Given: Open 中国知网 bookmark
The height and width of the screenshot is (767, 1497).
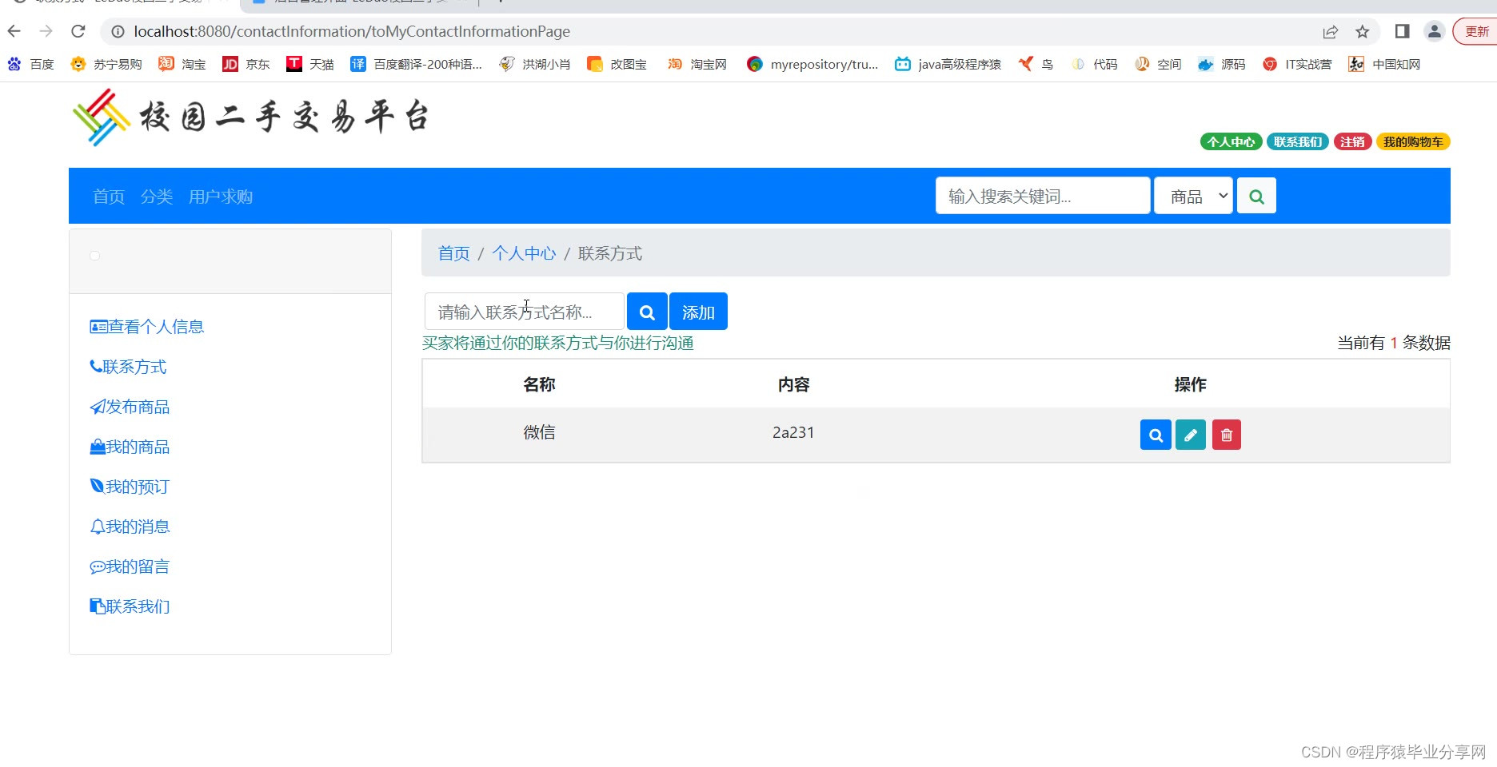Looking at the screenshot, I should pyautogui.click(x=1384, y=64).
